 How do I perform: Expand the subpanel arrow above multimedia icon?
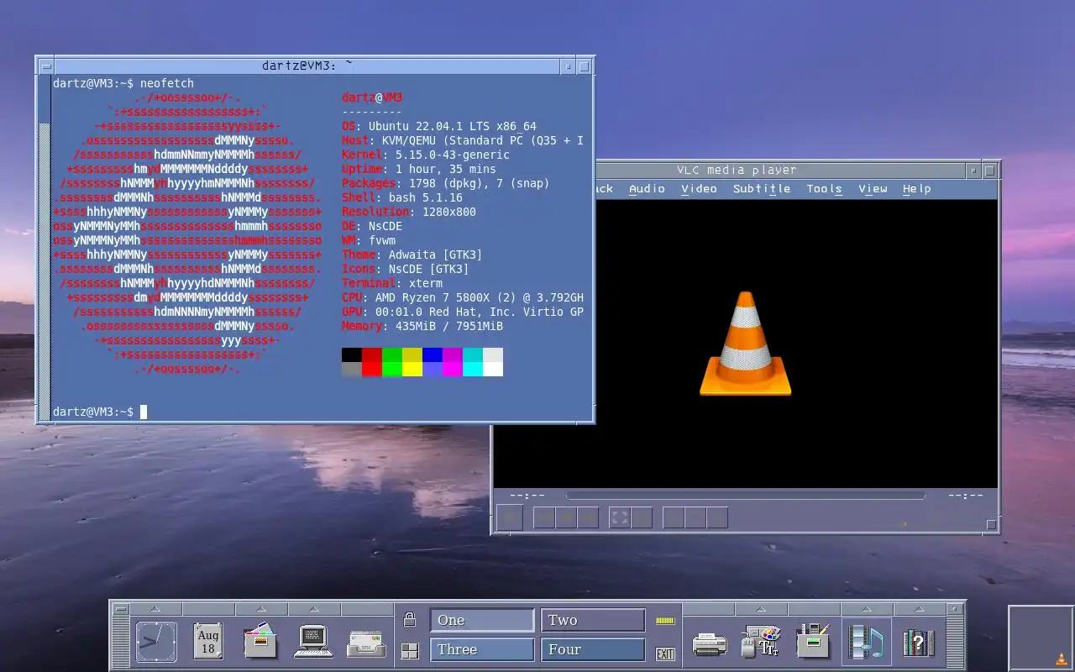tap(866, 609)
